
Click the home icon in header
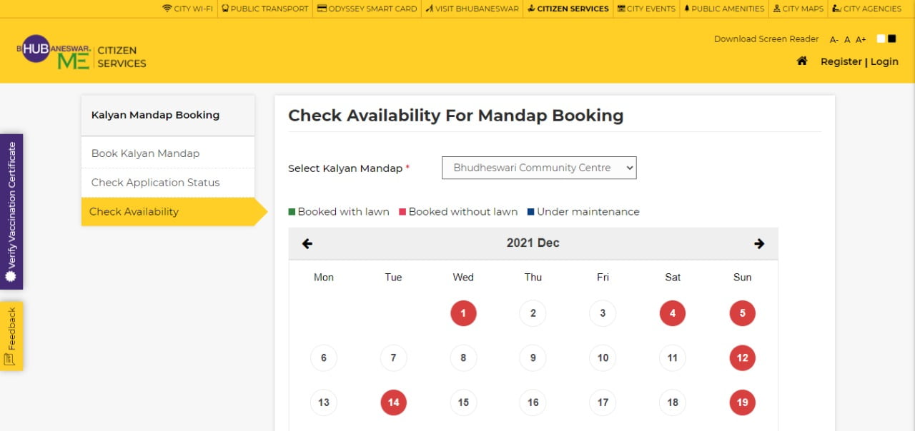[x=802, y=61]
